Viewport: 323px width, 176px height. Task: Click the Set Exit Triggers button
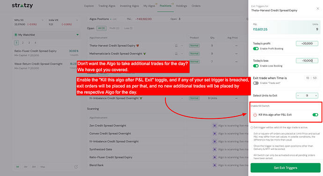286,168
